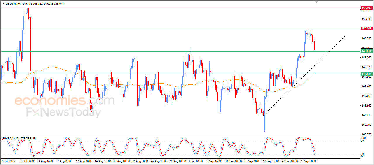
Task: Select the green 148.004 price level label
Action: 366,74
